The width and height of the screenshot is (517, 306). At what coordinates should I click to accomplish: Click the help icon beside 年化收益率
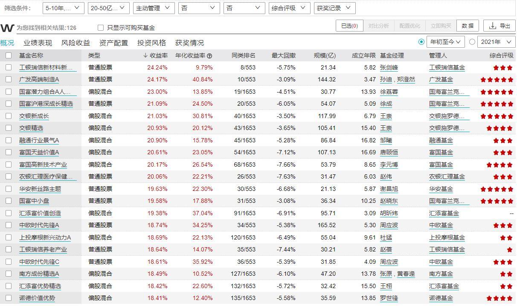click(209, 56)
